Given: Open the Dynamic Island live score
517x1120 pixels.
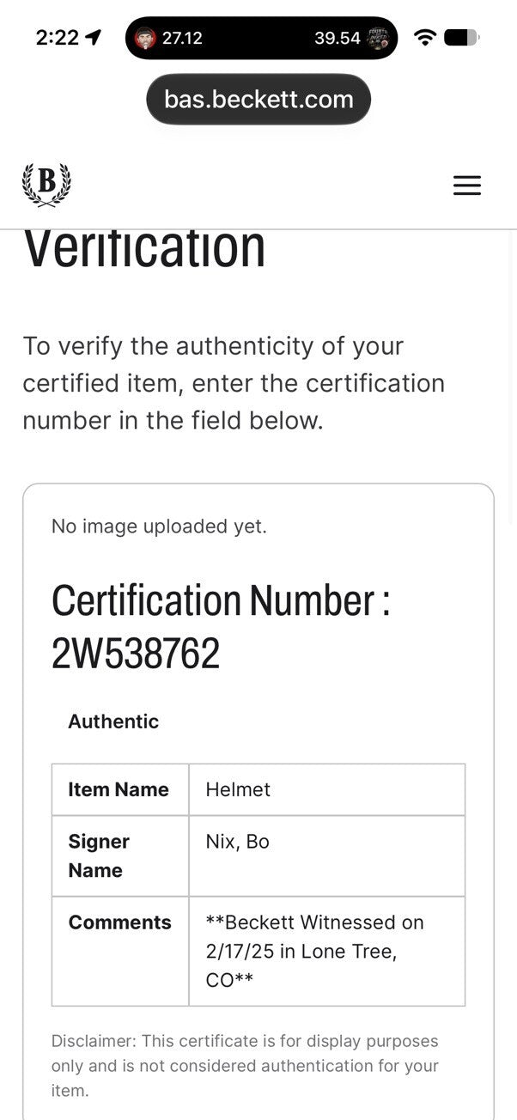Looking at the screenshot, I should (x=261, y=38).
